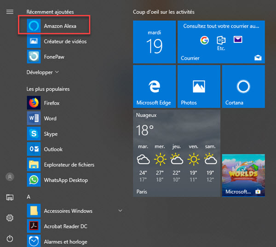Launch Amazon Alexa app icon
Image resolution: width=276 pixels, height=247 pixels.
pos(34,26)
